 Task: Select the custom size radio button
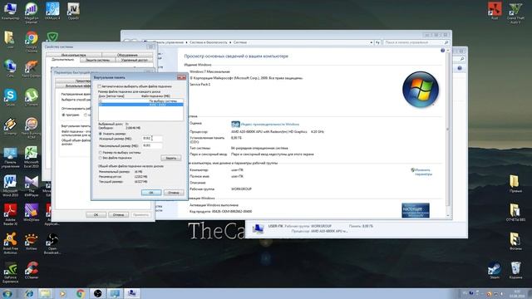(100, 134)
